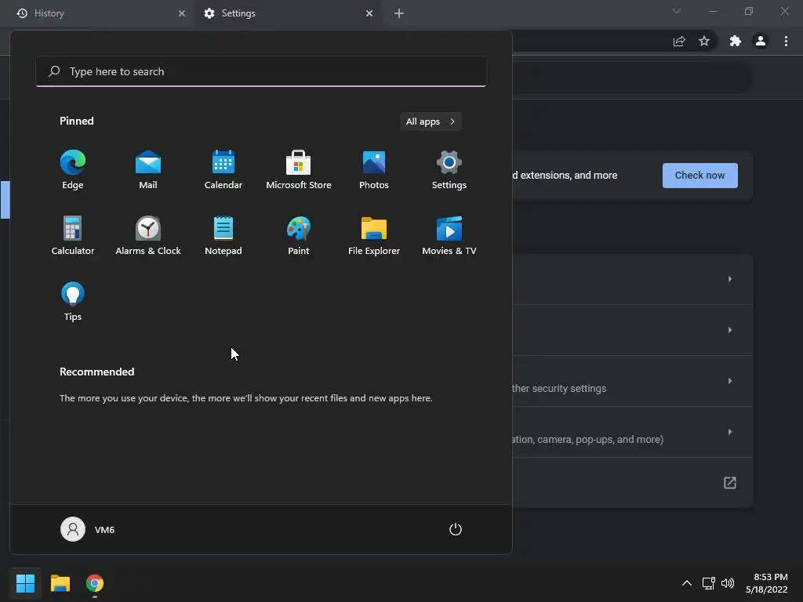803x602 pixels.
Task: Click the share page icon in Chrome
Action: 679,42
